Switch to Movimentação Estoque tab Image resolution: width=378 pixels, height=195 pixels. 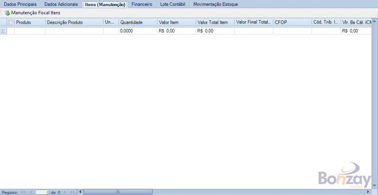(x=215, y=4)
